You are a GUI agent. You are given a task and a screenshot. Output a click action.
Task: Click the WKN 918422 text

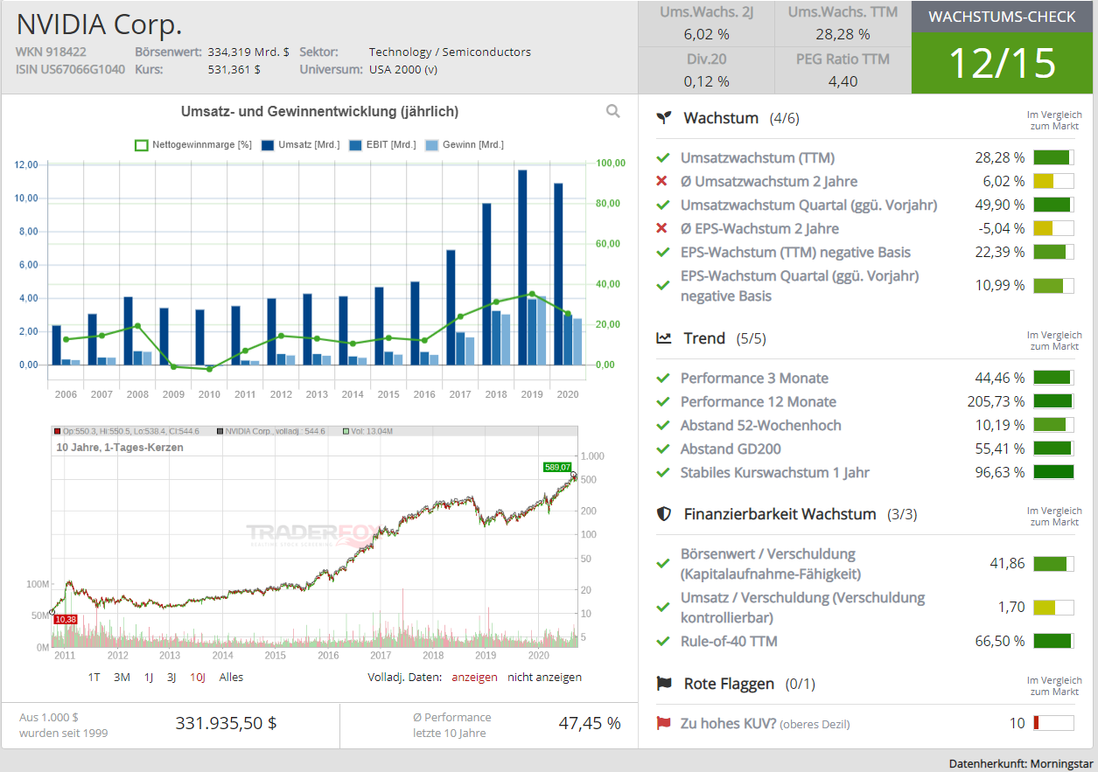[51, 52]
